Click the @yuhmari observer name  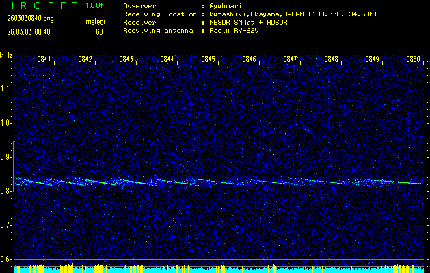coord(226,5)
